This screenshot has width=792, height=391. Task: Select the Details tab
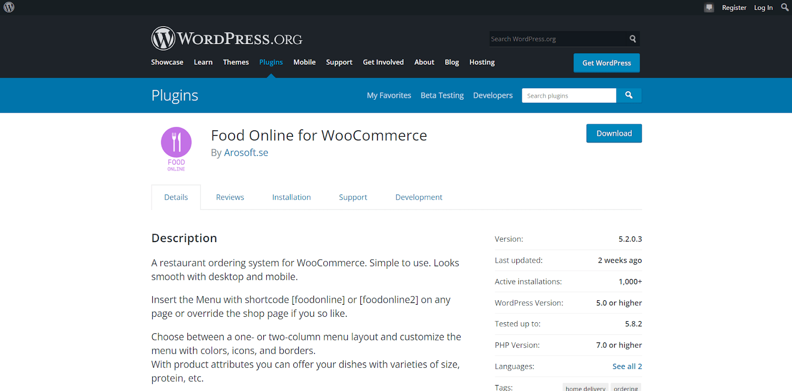click(176, 197)
